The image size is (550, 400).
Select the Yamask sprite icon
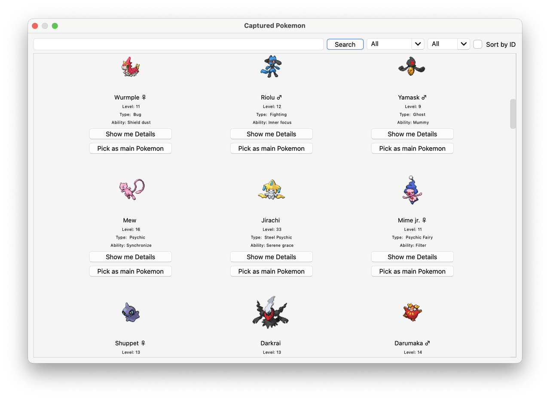[x=412, y=66]
